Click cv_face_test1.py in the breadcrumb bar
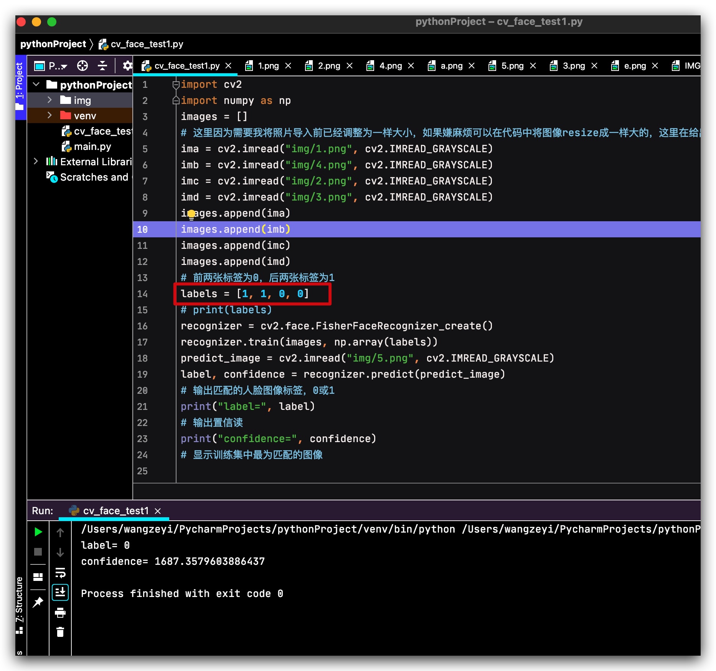Viewport: 716px width, 671px height. (141, 44)
